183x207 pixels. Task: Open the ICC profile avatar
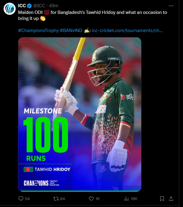coord(10,9)
